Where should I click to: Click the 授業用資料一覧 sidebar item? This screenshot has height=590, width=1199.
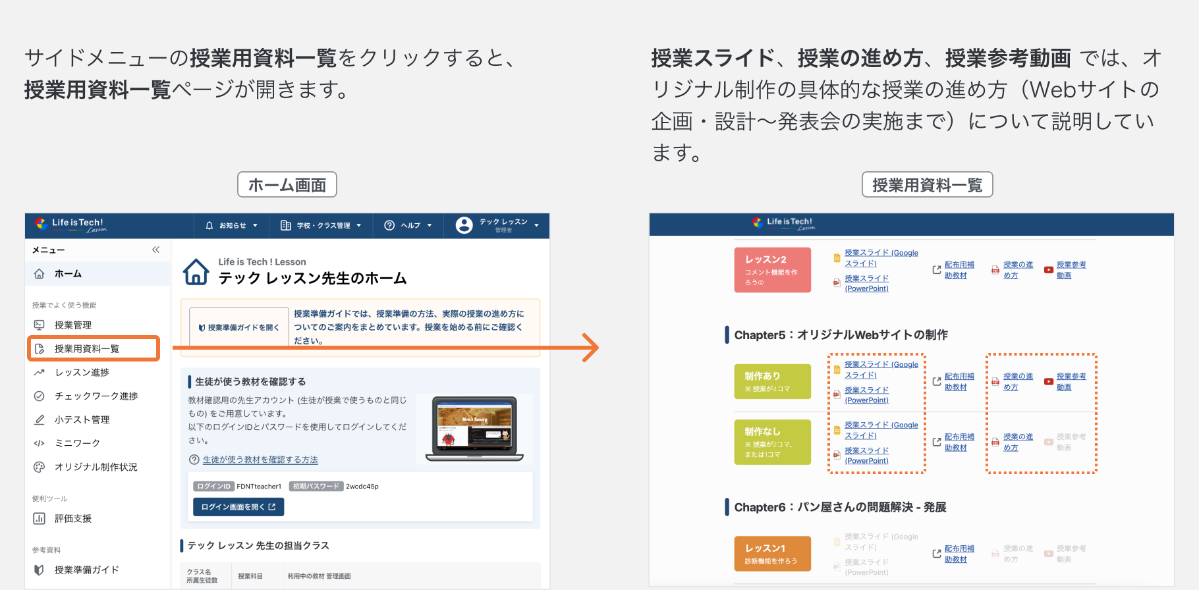(x=86, y=349)
